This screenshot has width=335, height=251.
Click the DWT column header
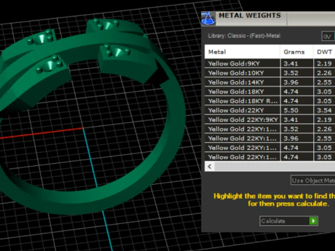pos(325,52)
